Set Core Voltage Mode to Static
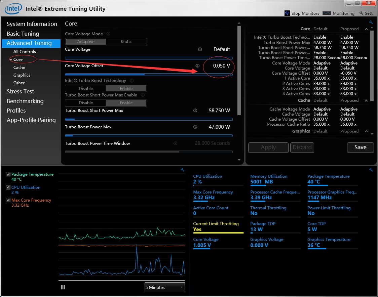 [126, 42]
